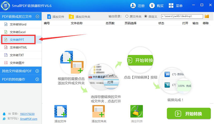This screenshot has width=214, height=124.
Task: Open the SmallPDF.com website link
Action: pos(29,119)
